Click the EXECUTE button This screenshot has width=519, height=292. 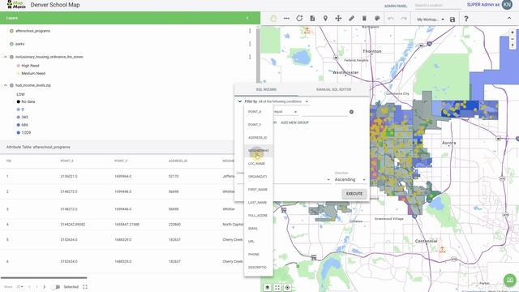(x=354, y=194)
